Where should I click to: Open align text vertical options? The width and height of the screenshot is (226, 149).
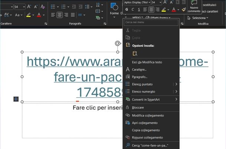99,11
